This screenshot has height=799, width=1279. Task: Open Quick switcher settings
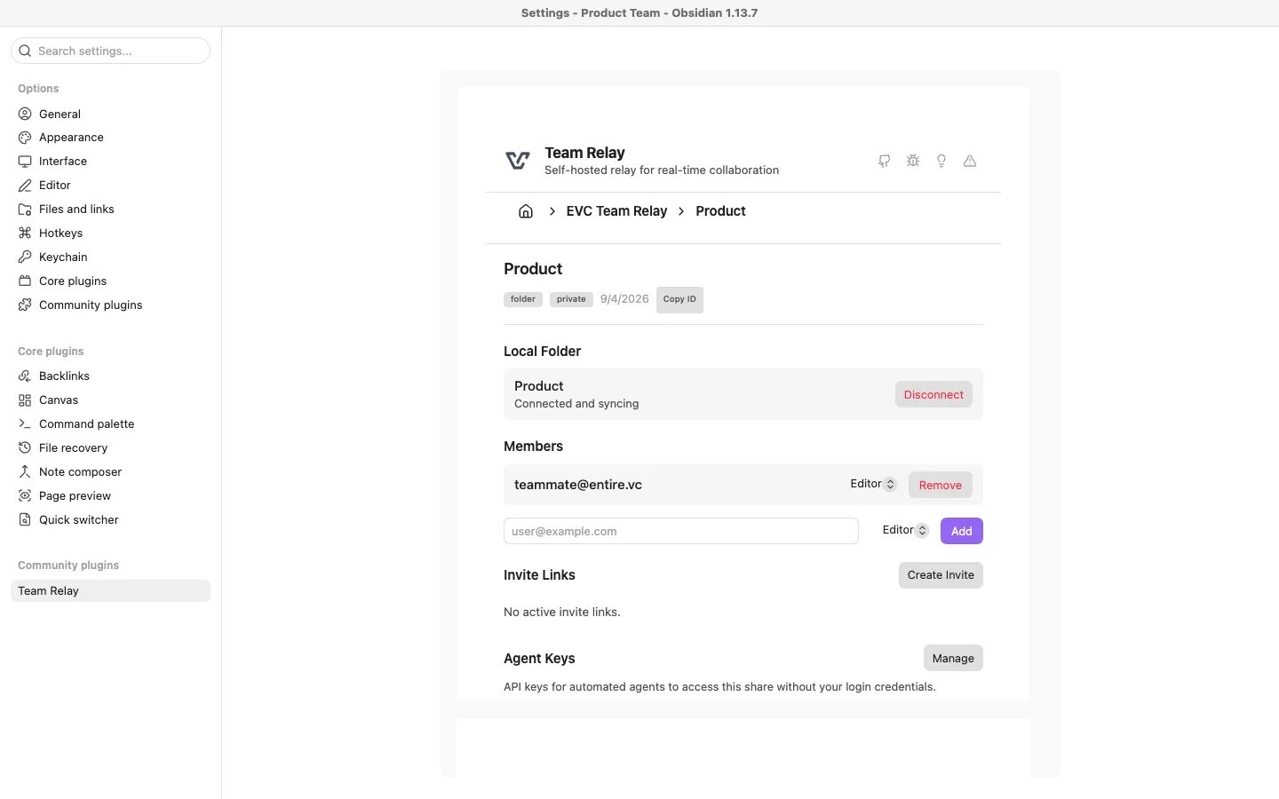coord(110,520)
